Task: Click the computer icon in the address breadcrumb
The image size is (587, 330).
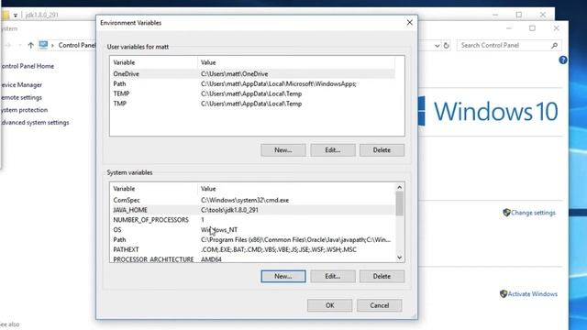Action: tap(43, 45)
